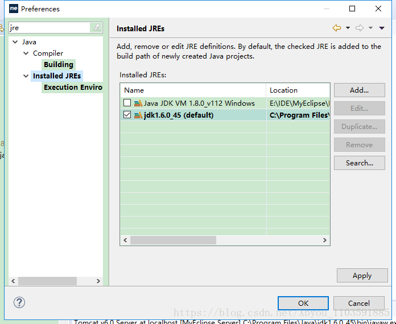This screenshot has width=396, height=324.
Task: Select the jdk1.6.0_45 (default) row
Action: click(225, 115)
